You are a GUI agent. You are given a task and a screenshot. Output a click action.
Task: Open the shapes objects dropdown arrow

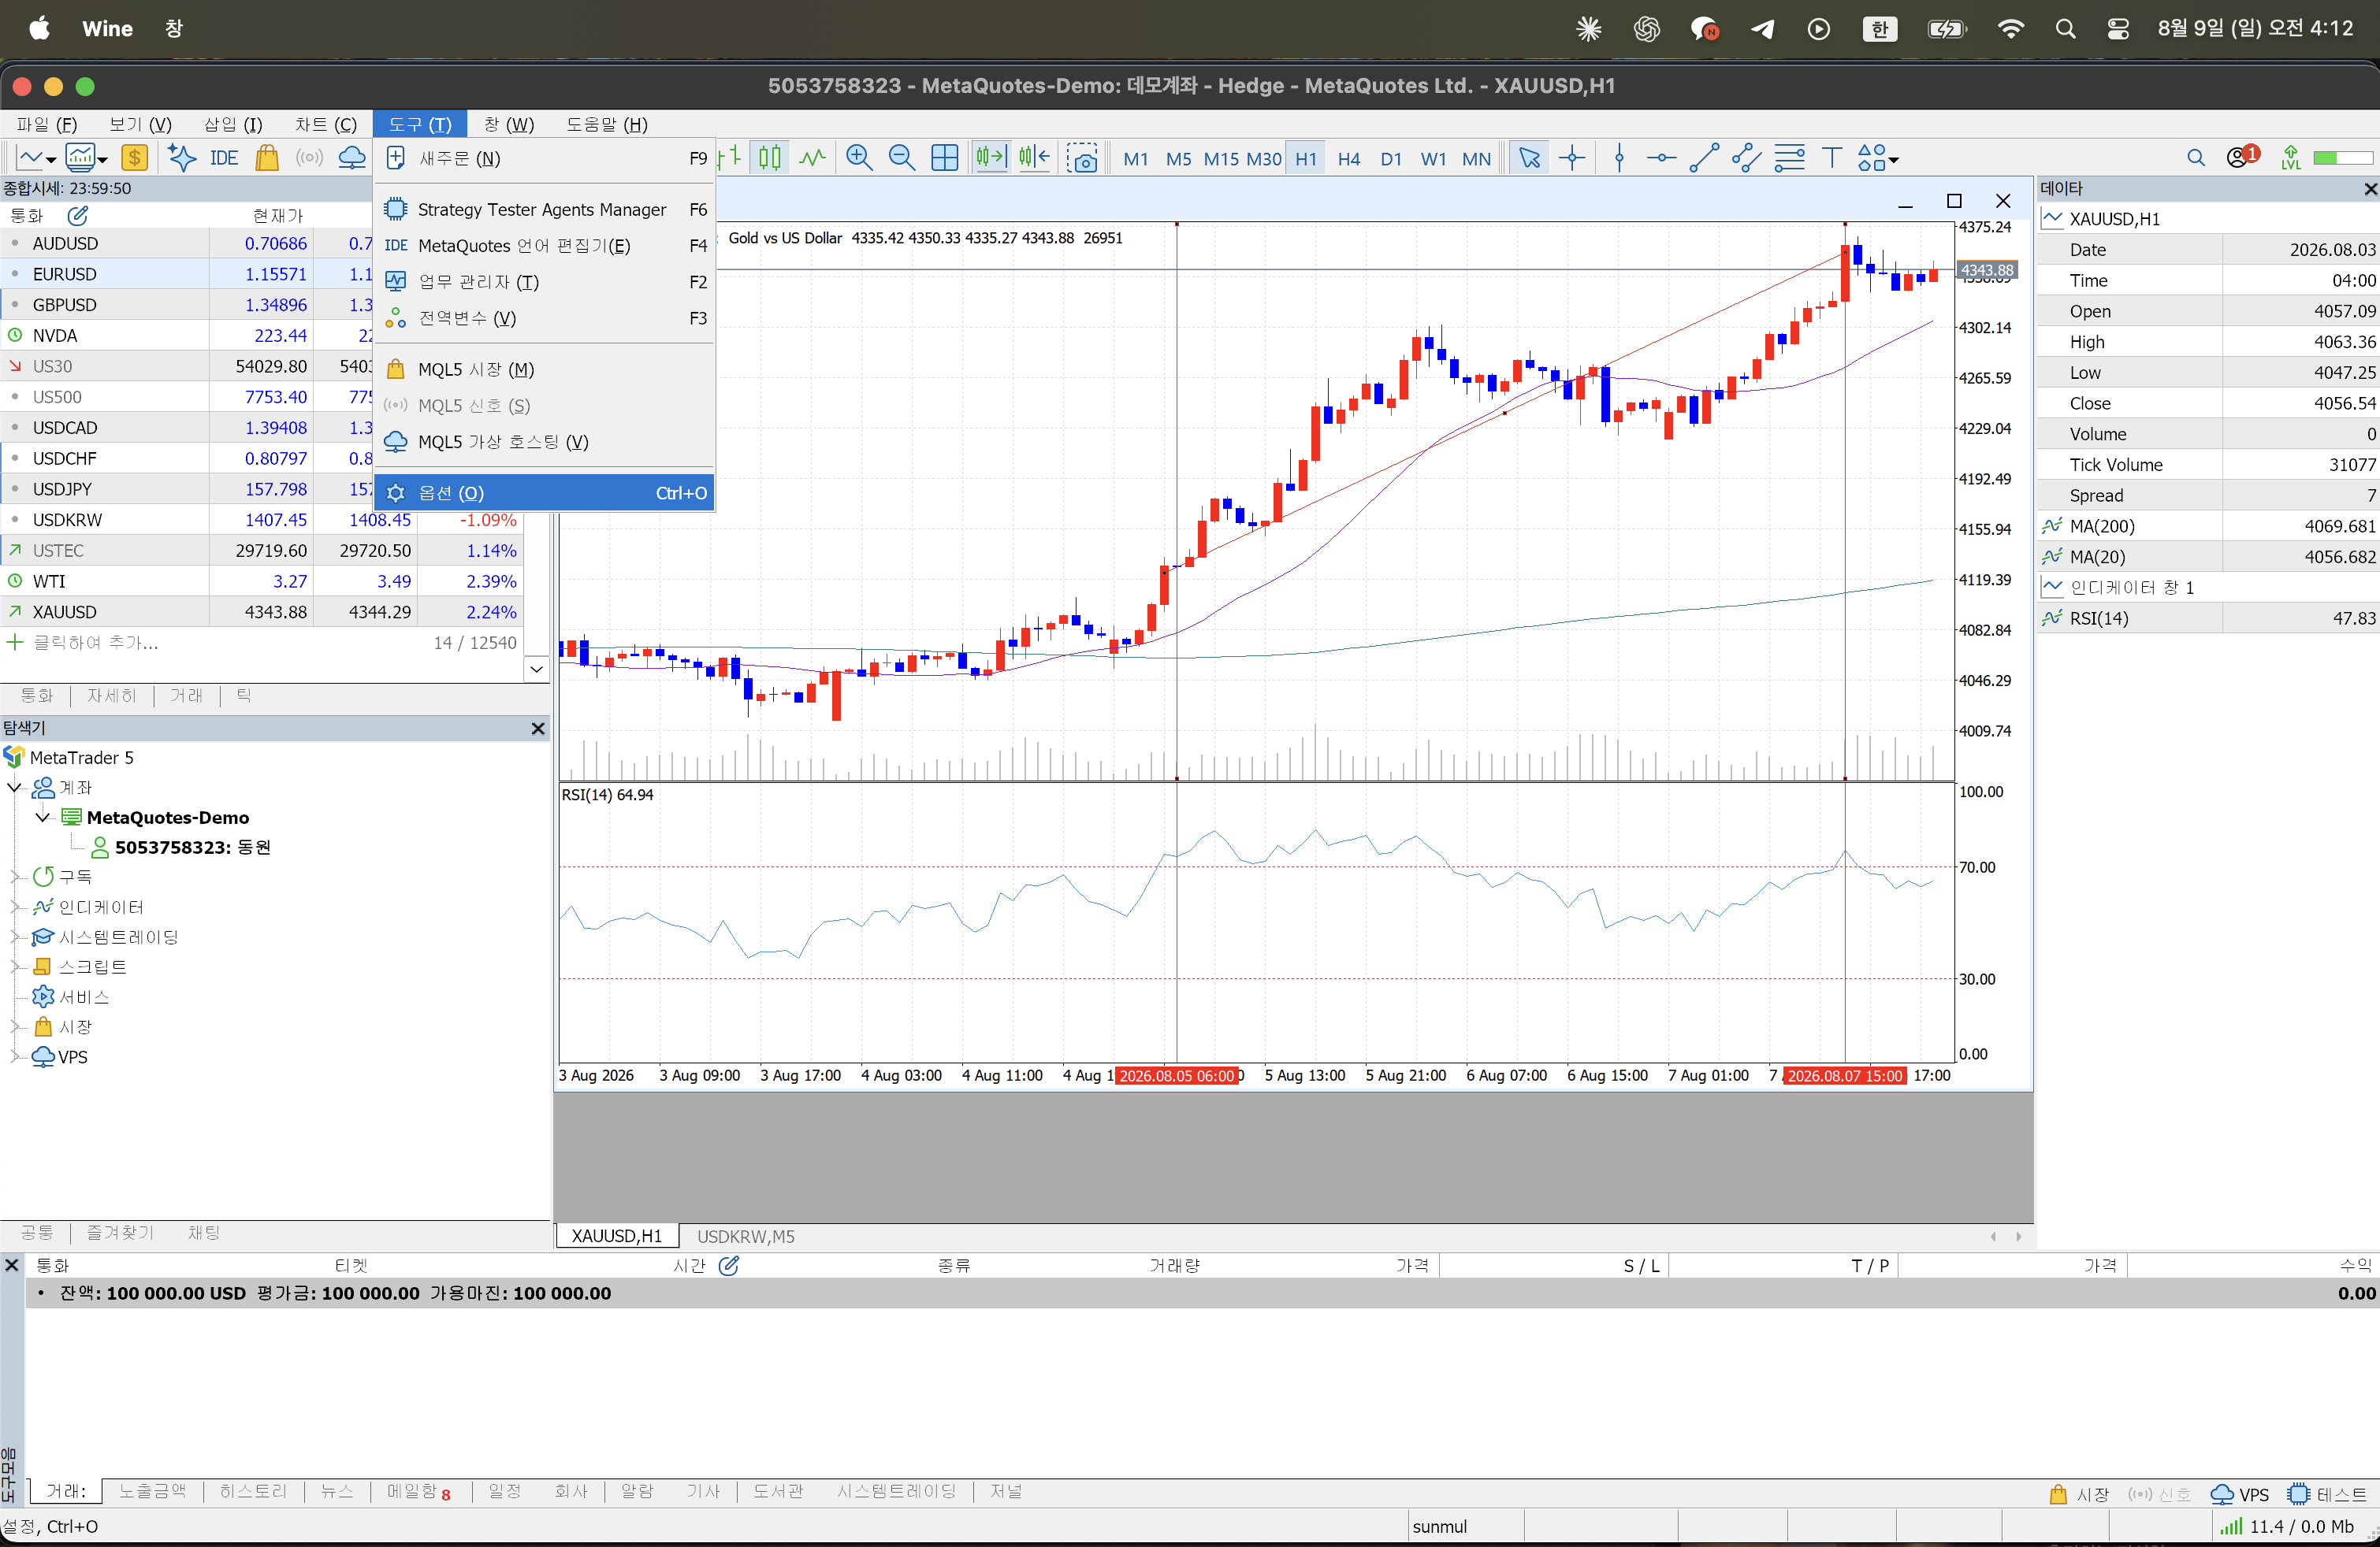[x=1893, y=160]
